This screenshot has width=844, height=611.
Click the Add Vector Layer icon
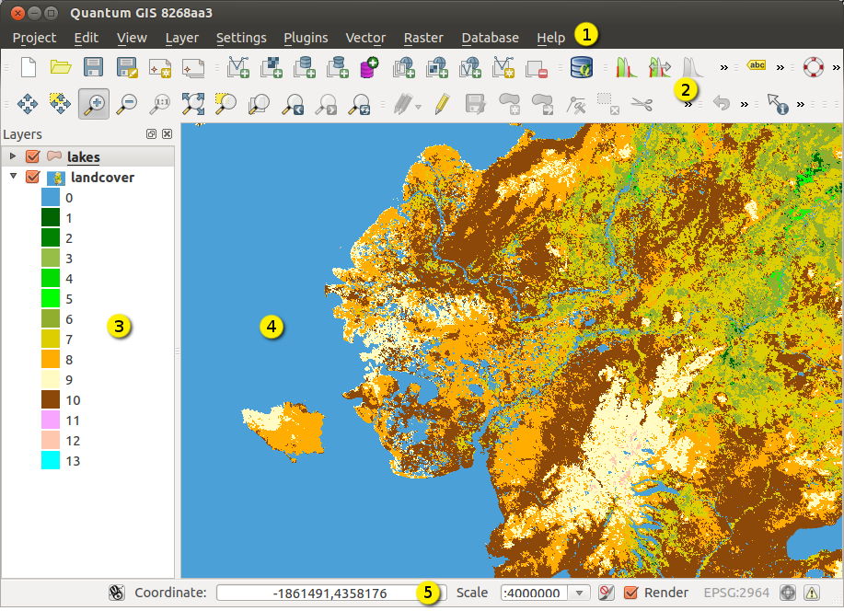237,67
